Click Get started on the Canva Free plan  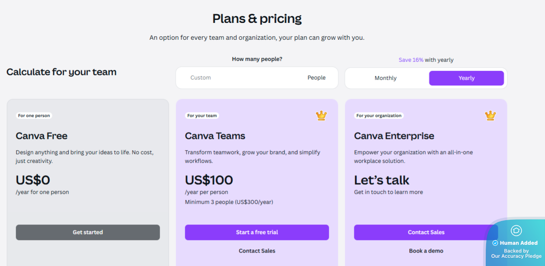click(88, 232)
